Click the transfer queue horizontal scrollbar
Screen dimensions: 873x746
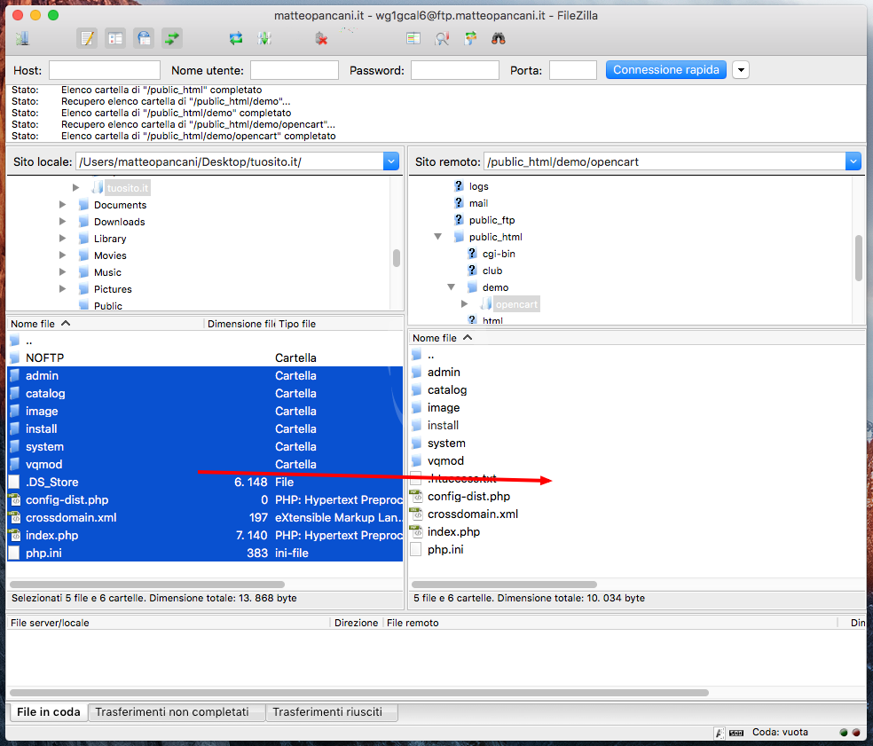pos(359,693)
